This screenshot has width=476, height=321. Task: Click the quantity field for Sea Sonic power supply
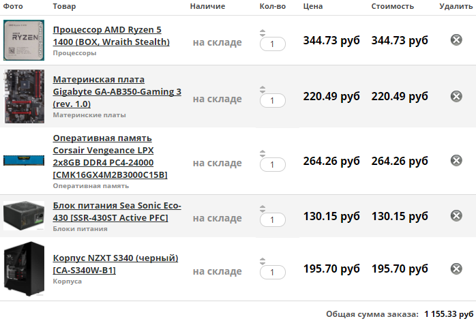tap(273, 219)
